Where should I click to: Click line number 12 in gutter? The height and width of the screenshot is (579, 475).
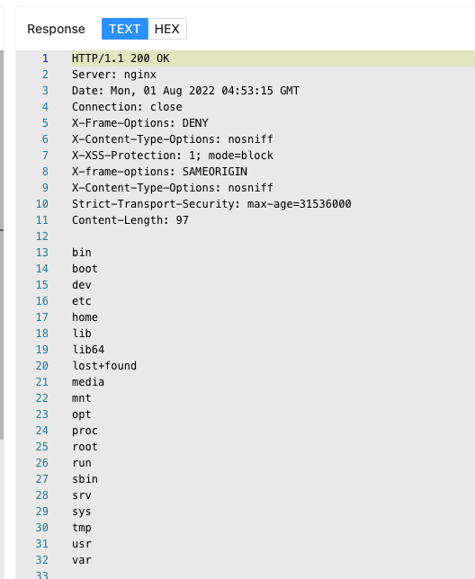[42, 236]
